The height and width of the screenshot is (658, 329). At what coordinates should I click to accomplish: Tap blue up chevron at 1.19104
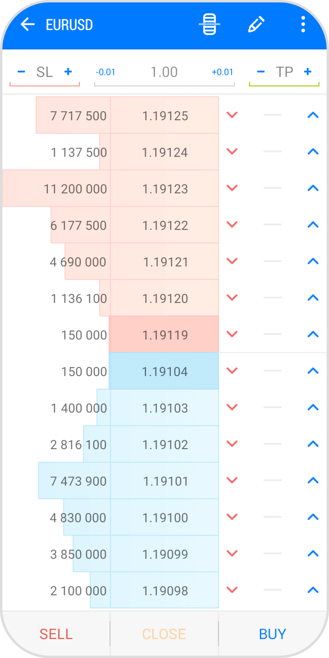pos(313,371)
